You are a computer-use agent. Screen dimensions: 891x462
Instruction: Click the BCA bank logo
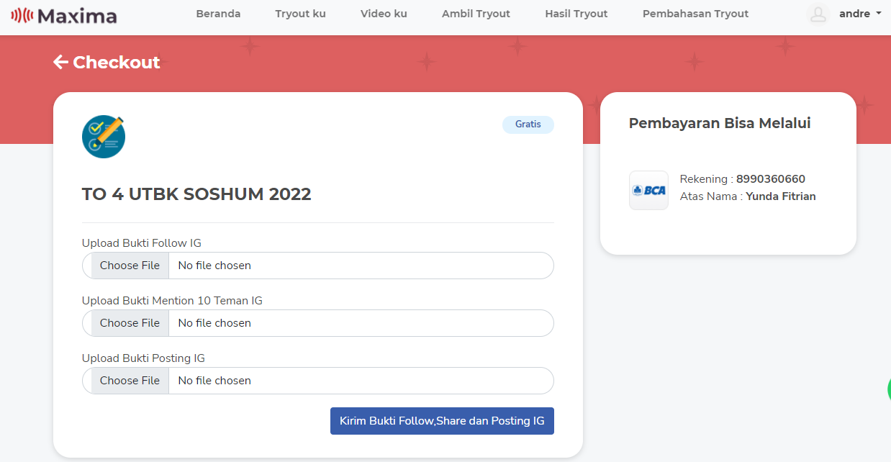coord(648,190)
